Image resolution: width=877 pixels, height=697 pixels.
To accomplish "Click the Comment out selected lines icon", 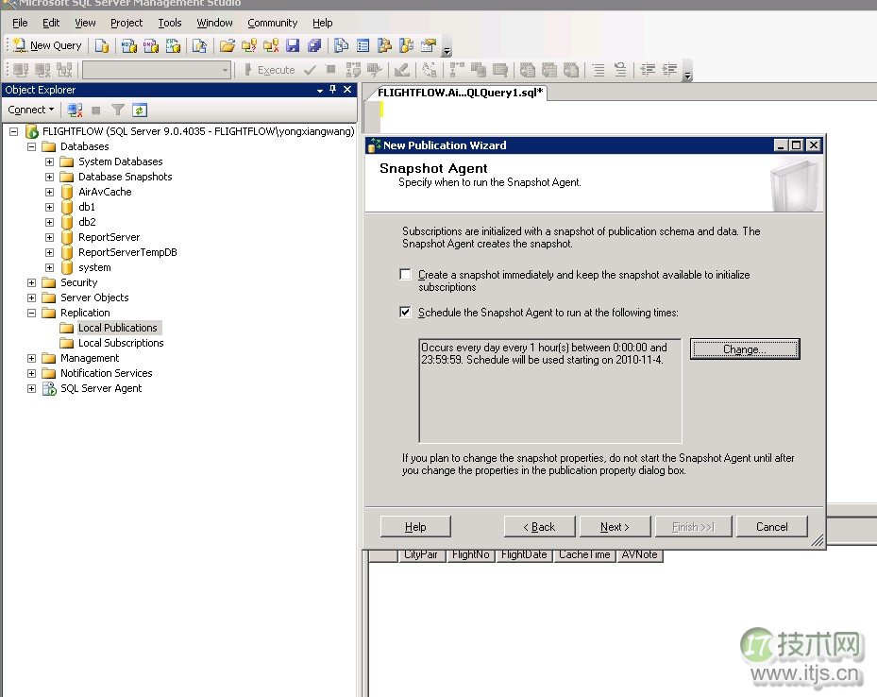I will 599,70.
